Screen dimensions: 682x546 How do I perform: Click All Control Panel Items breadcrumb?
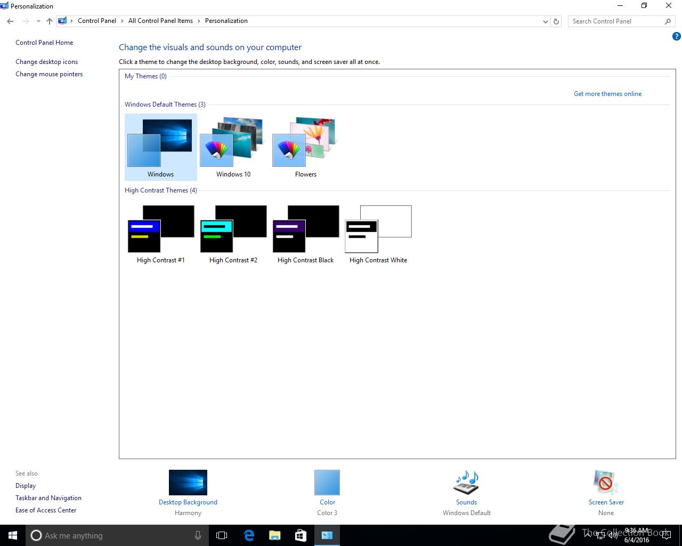click(160, 21)
